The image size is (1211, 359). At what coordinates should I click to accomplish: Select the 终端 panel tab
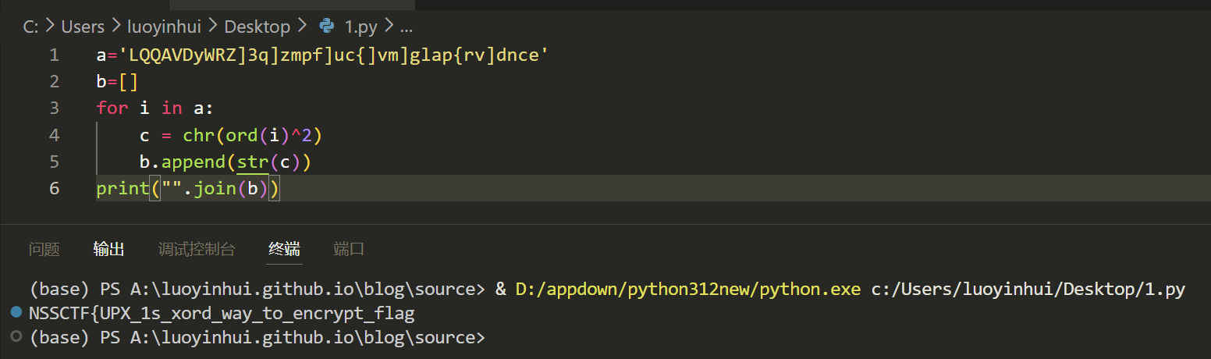pos(284,249)
